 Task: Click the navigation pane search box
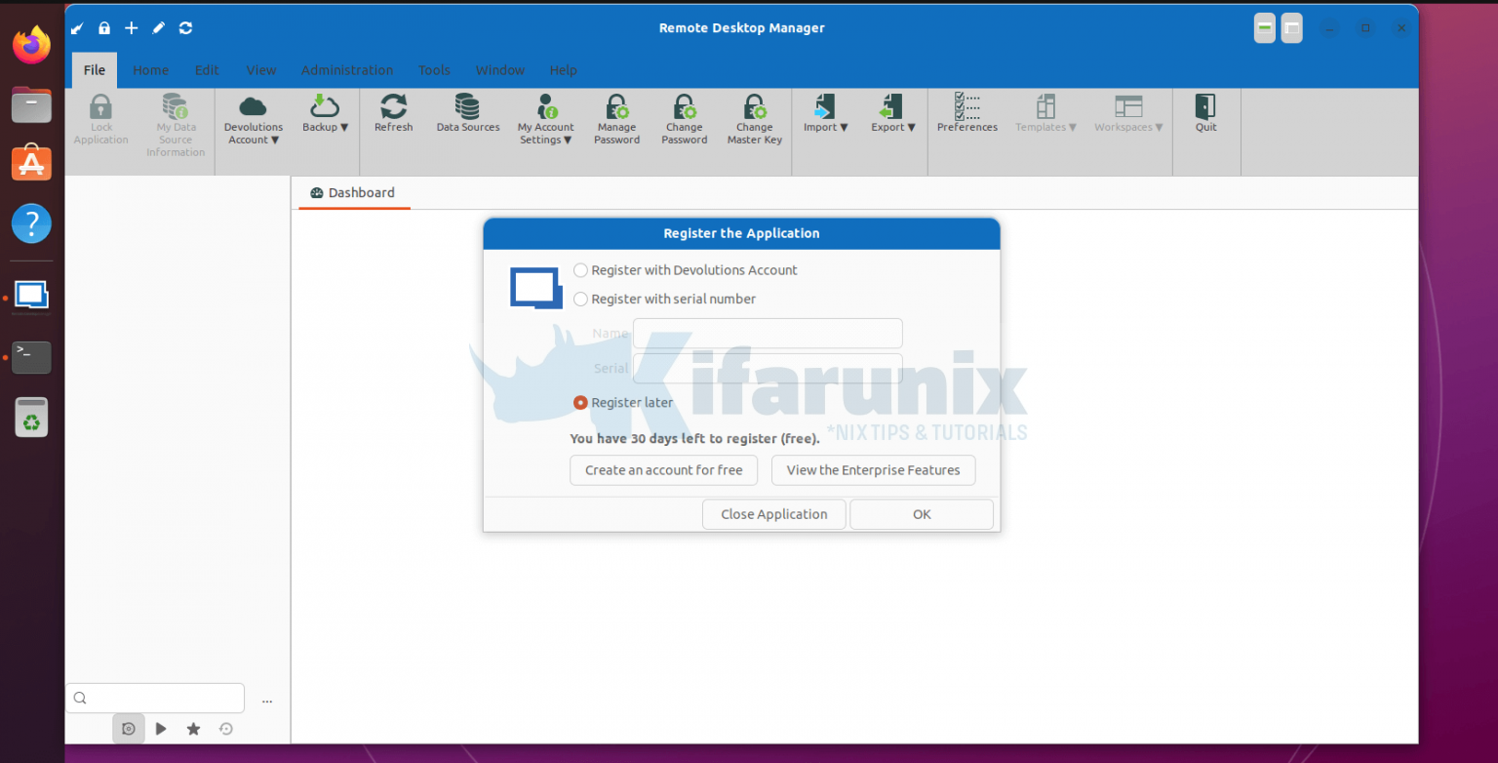(x=155, y=699)
